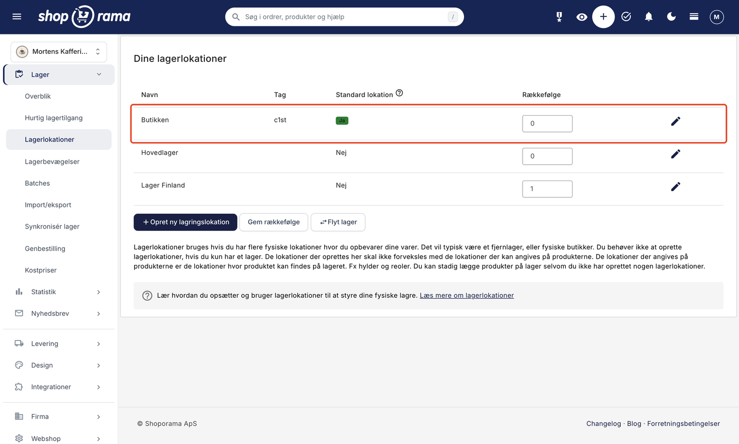The width and height of the screenshot is (739, 444).
Task: Open notifications bell icon
Action: [x=649, y=17]
